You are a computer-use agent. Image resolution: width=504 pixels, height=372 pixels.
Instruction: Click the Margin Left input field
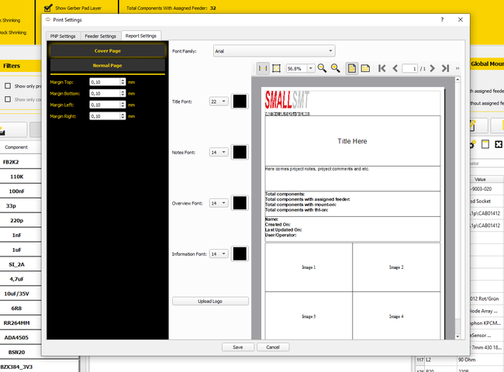(x=105, y=105)
